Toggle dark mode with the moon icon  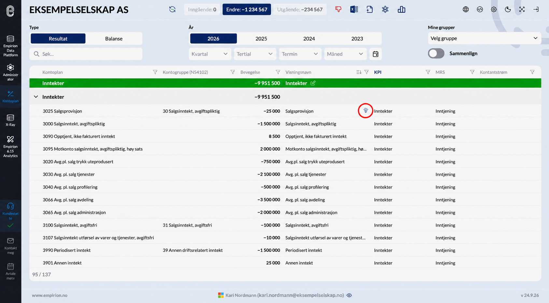pos(508,9)
